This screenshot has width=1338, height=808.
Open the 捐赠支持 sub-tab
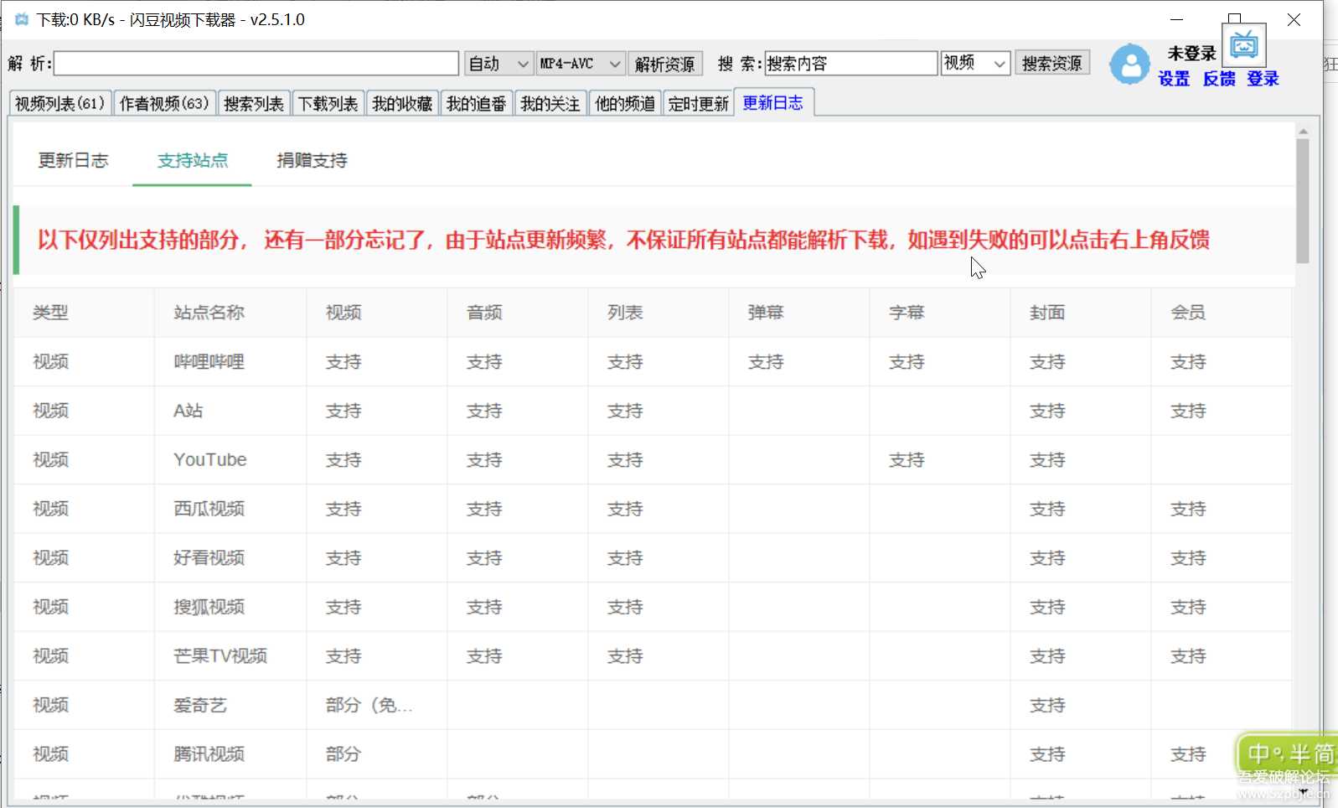click(312, 160)
